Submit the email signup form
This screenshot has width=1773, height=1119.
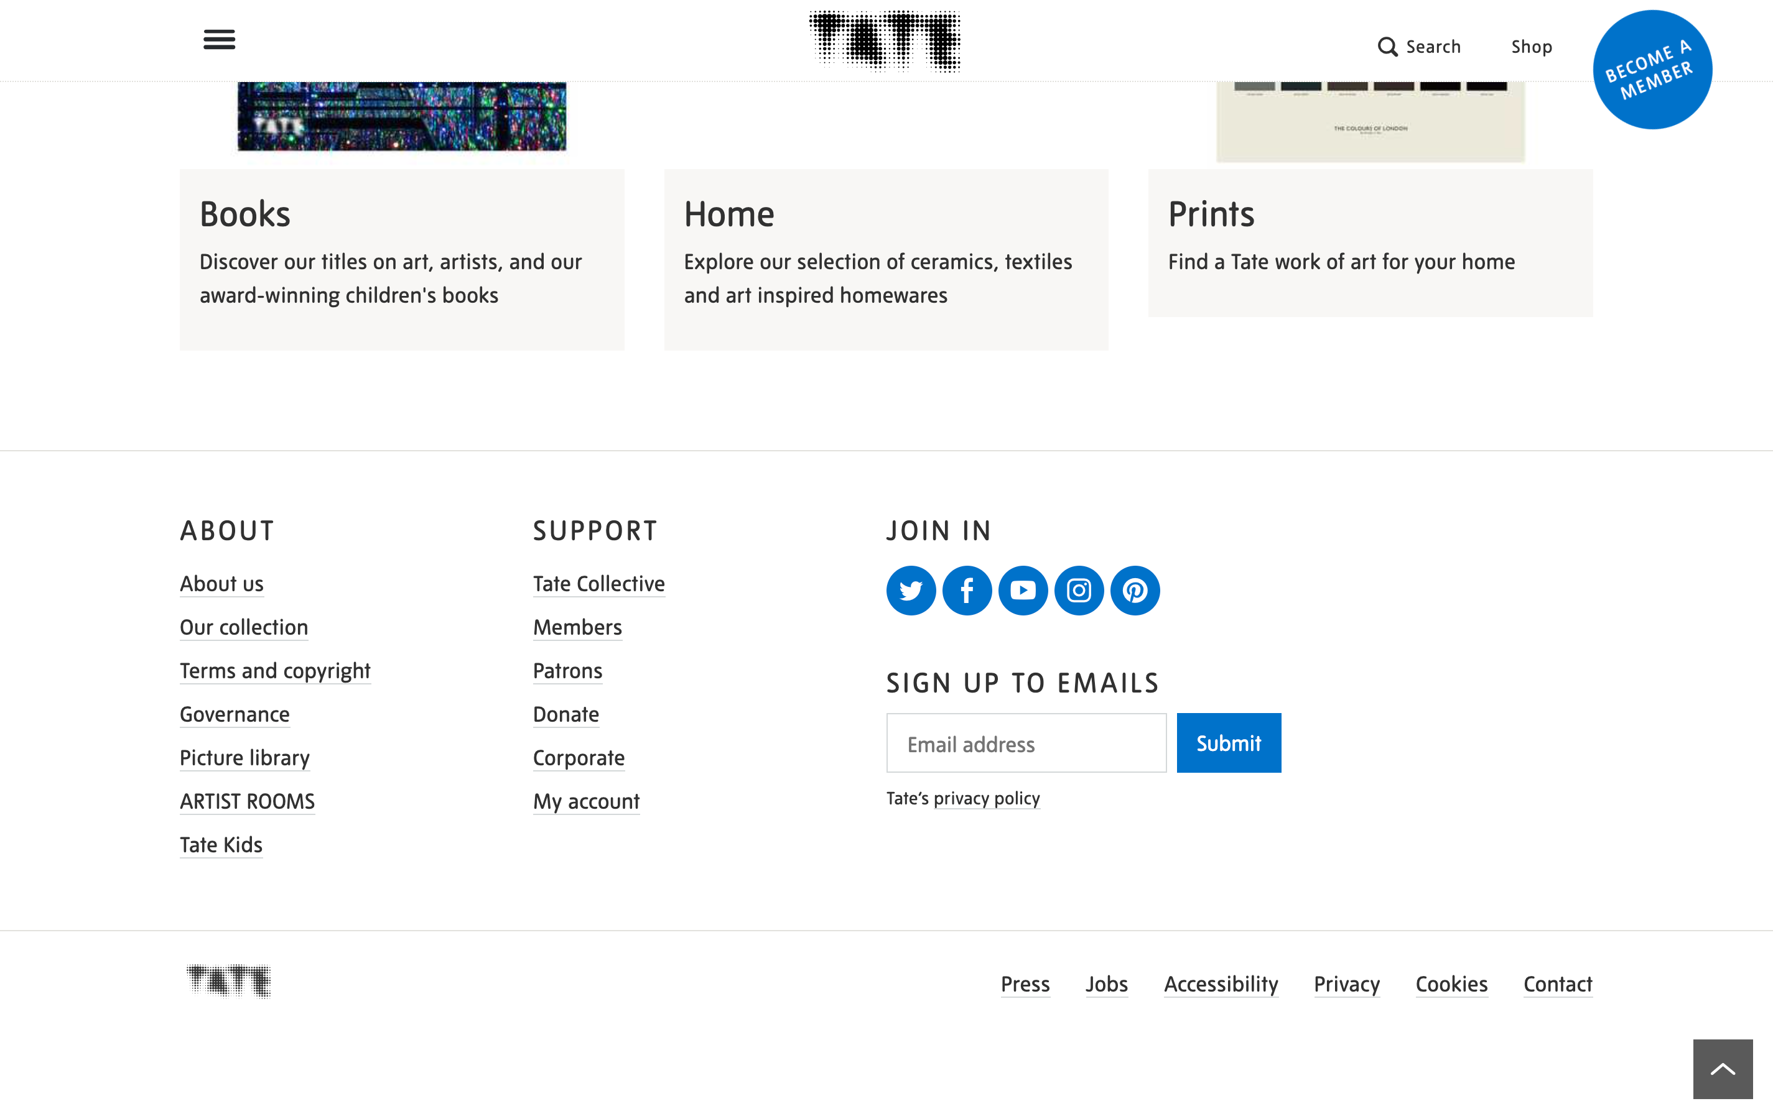point(1228,743)
